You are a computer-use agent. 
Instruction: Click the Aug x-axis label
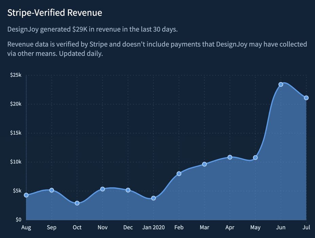tap(26, 227)
